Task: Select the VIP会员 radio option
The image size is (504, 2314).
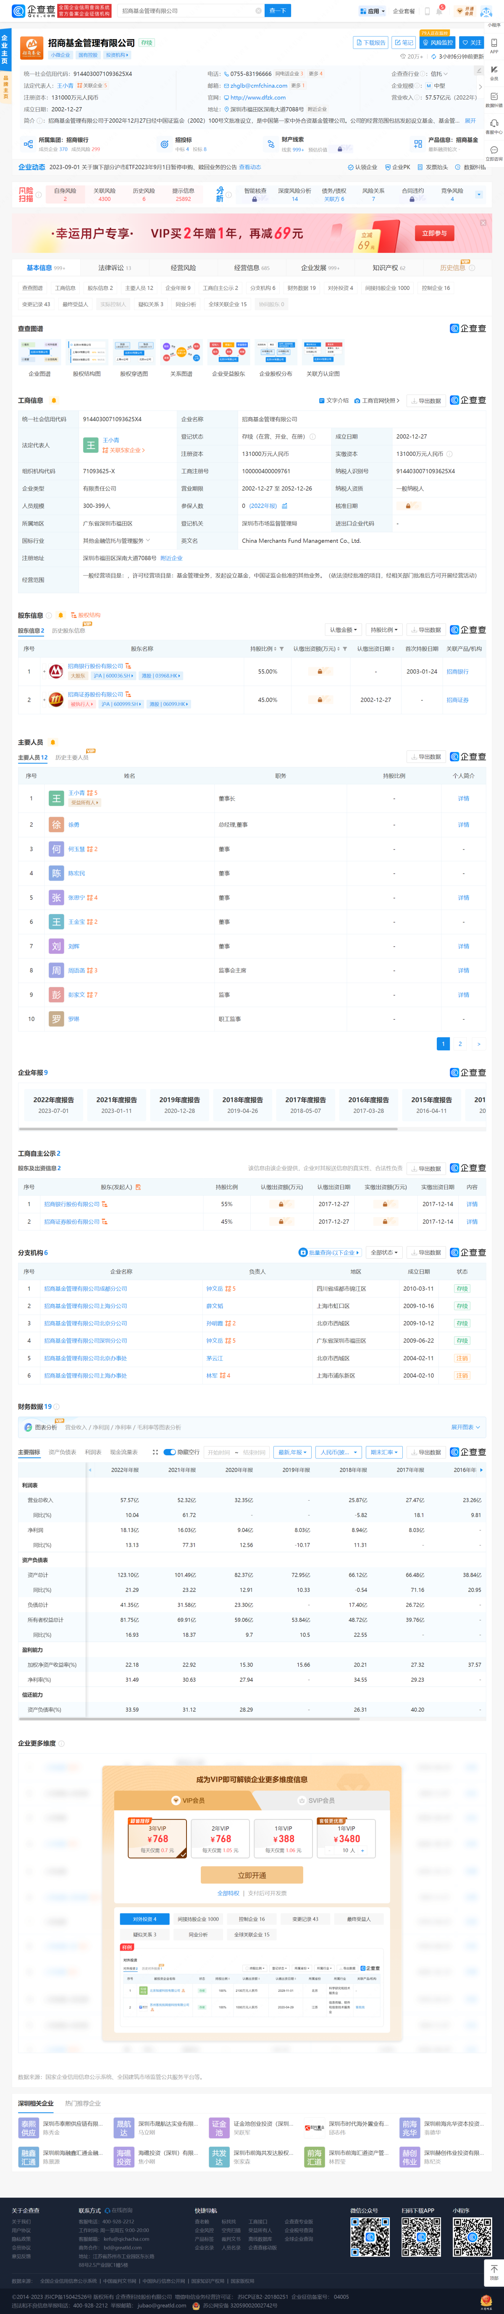Action: 188,1800
